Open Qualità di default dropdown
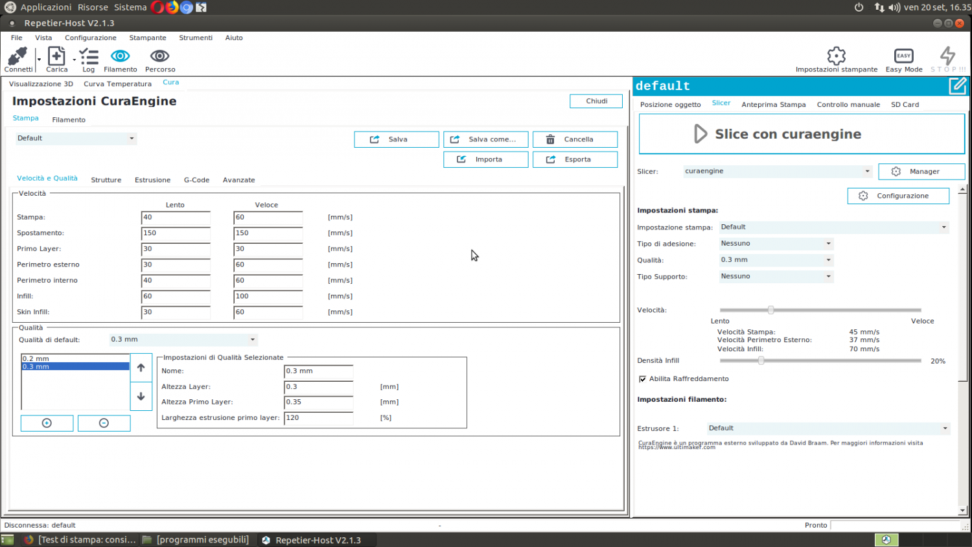Viewport: 972px width, 547px height. click(183, 340)
